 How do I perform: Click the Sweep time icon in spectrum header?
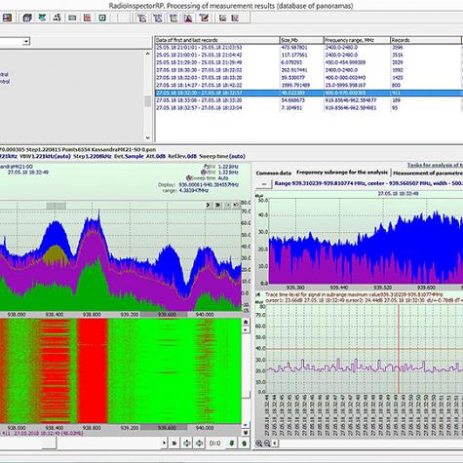[188, 178]
